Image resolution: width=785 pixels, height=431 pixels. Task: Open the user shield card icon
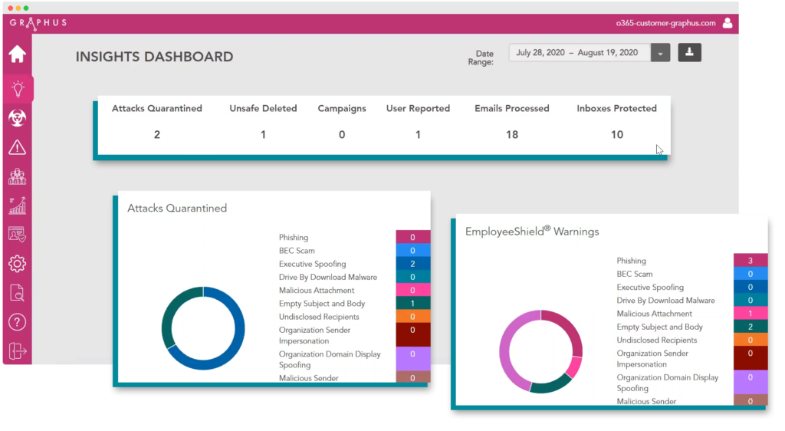(x=17, y=234)
